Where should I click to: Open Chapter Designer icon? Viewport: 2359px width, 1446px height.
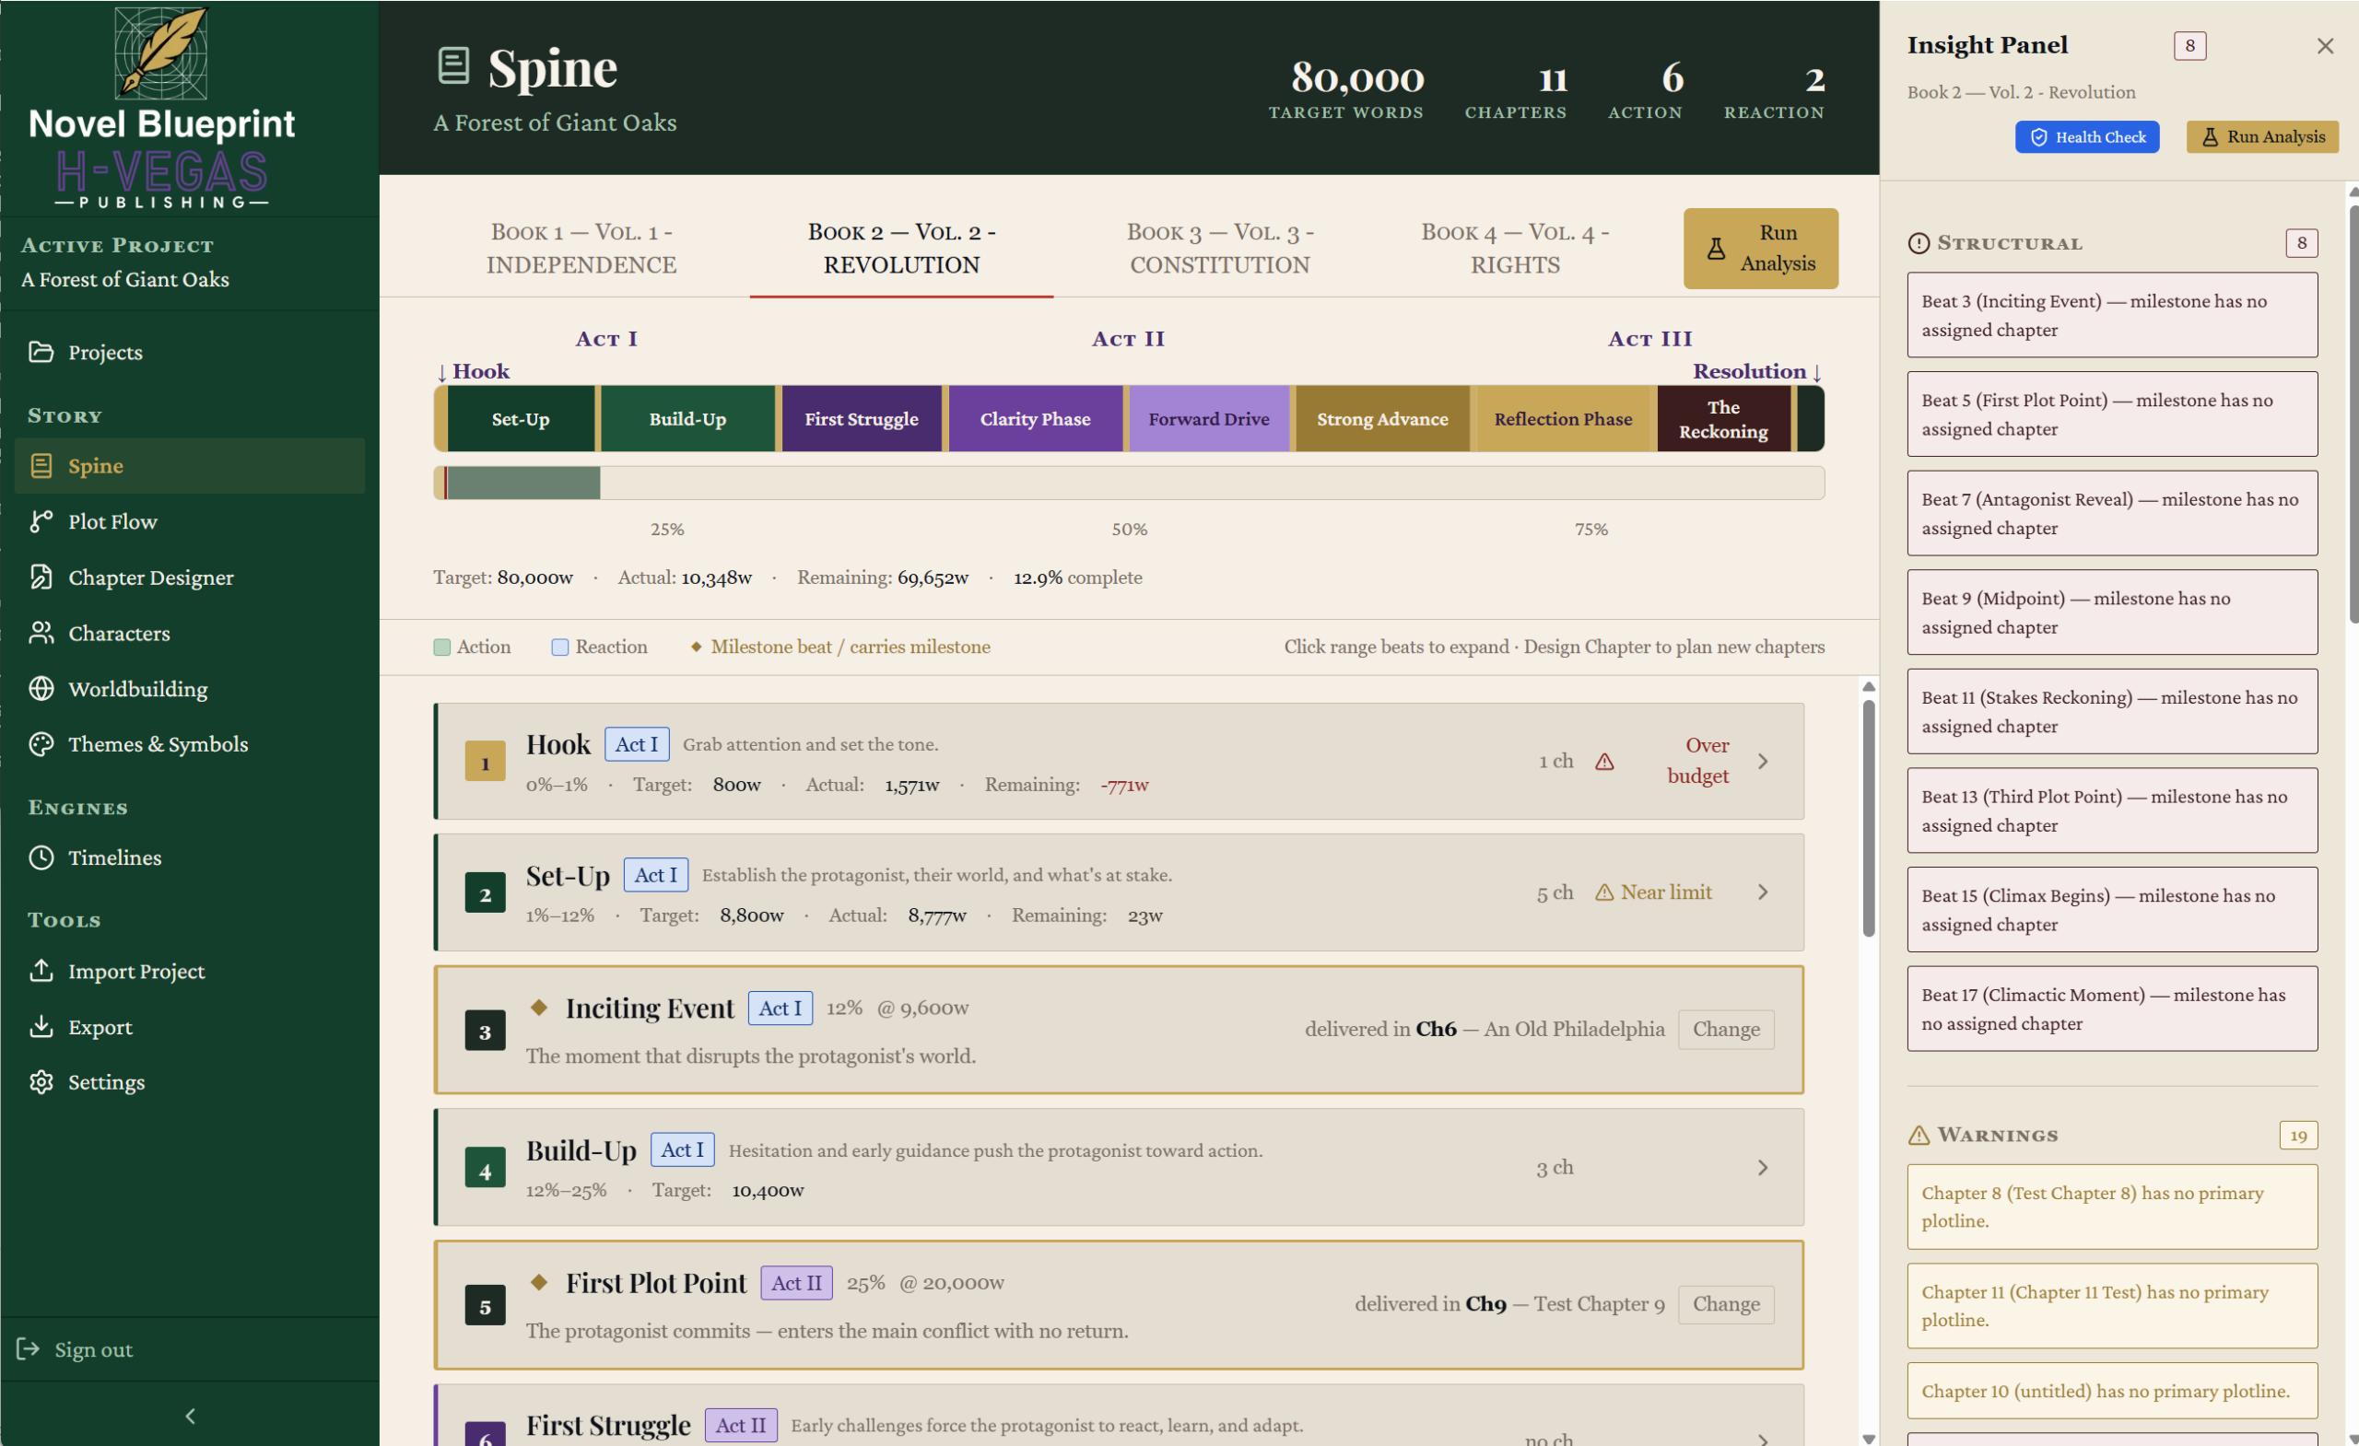pyautogui.click(x=41, y=577)
